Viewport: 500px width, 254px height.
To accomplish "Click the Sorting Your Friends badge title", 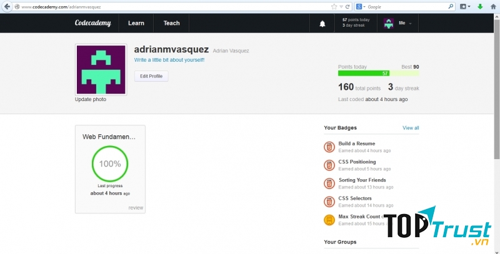I will pyautogui.click(x=362, y=180).
